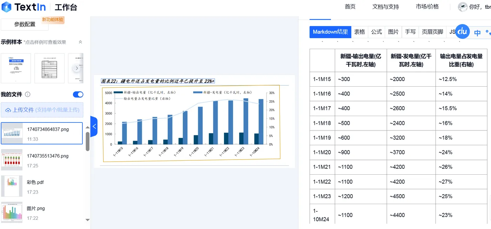Click the header cell 新疆-输出电量(亿千瓦时,左轴)

click(x=361, y=60)
